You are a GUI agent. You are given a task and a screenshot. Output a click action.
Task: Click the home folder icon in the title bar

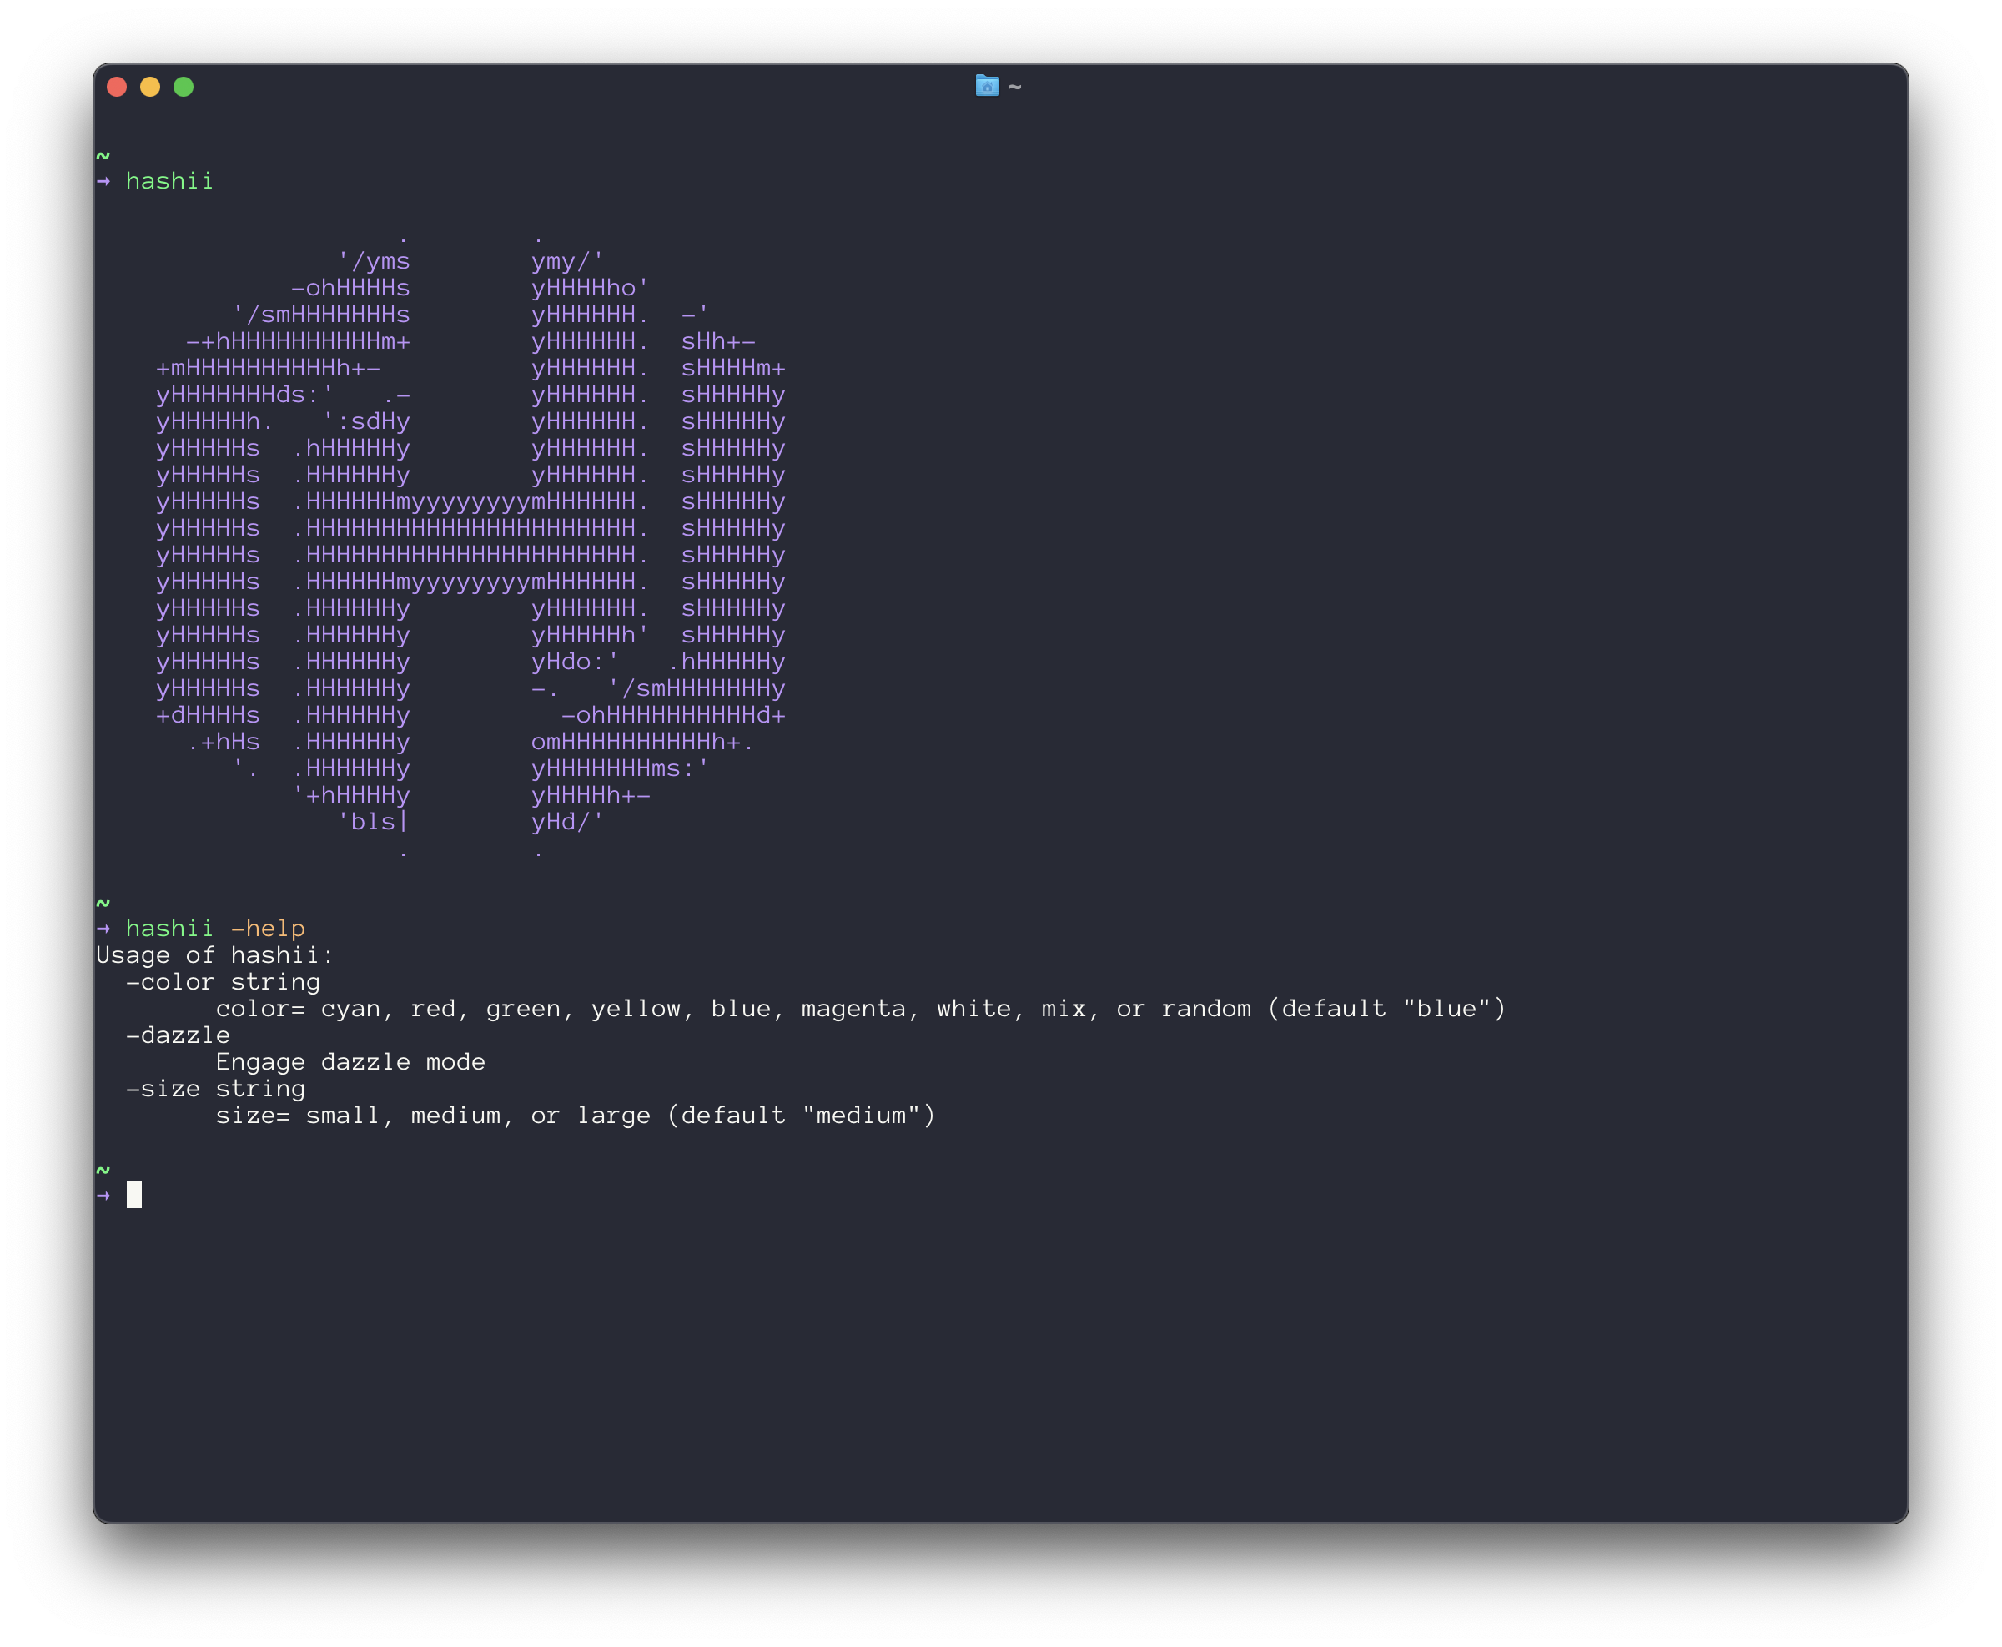(988, 86)
